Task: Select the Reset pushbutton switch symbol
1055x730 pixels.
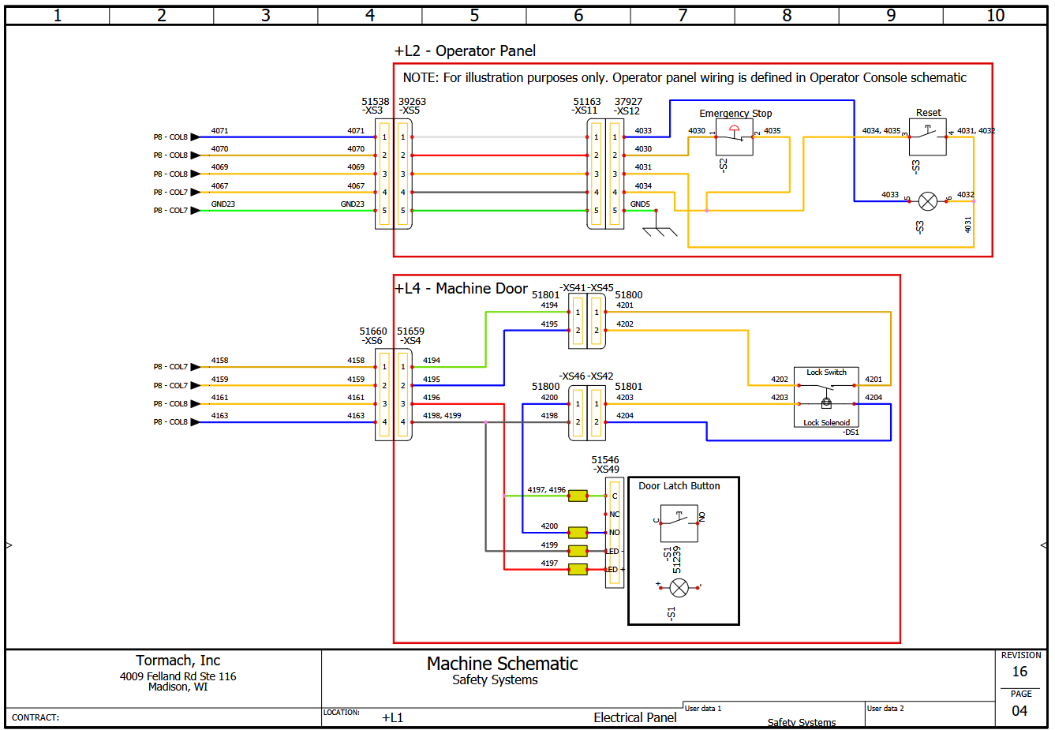Action: click(x=927, y=137)
